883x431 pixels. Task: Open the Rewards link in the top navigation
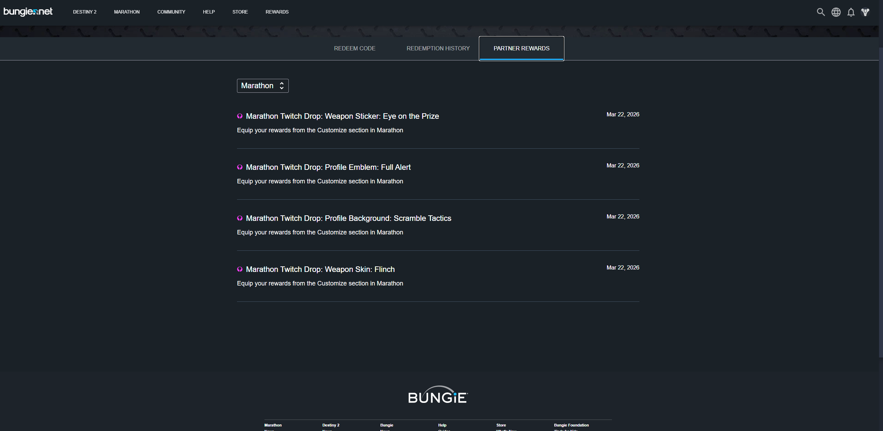click(x=277, y=12)
